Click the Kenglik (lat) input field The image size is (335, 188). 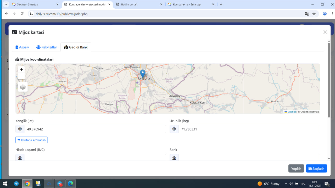(x=95, y=129)
